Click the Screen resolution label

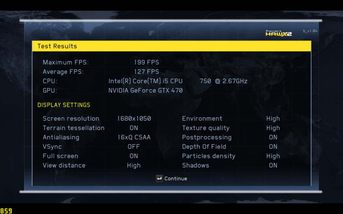[x=71, y=119]
